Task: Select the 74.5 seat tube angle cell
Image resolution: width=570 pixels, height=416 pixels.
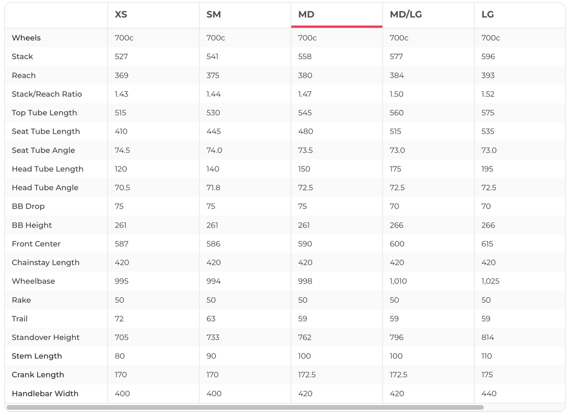Action: pyautogui.click(x=123, y=150)
